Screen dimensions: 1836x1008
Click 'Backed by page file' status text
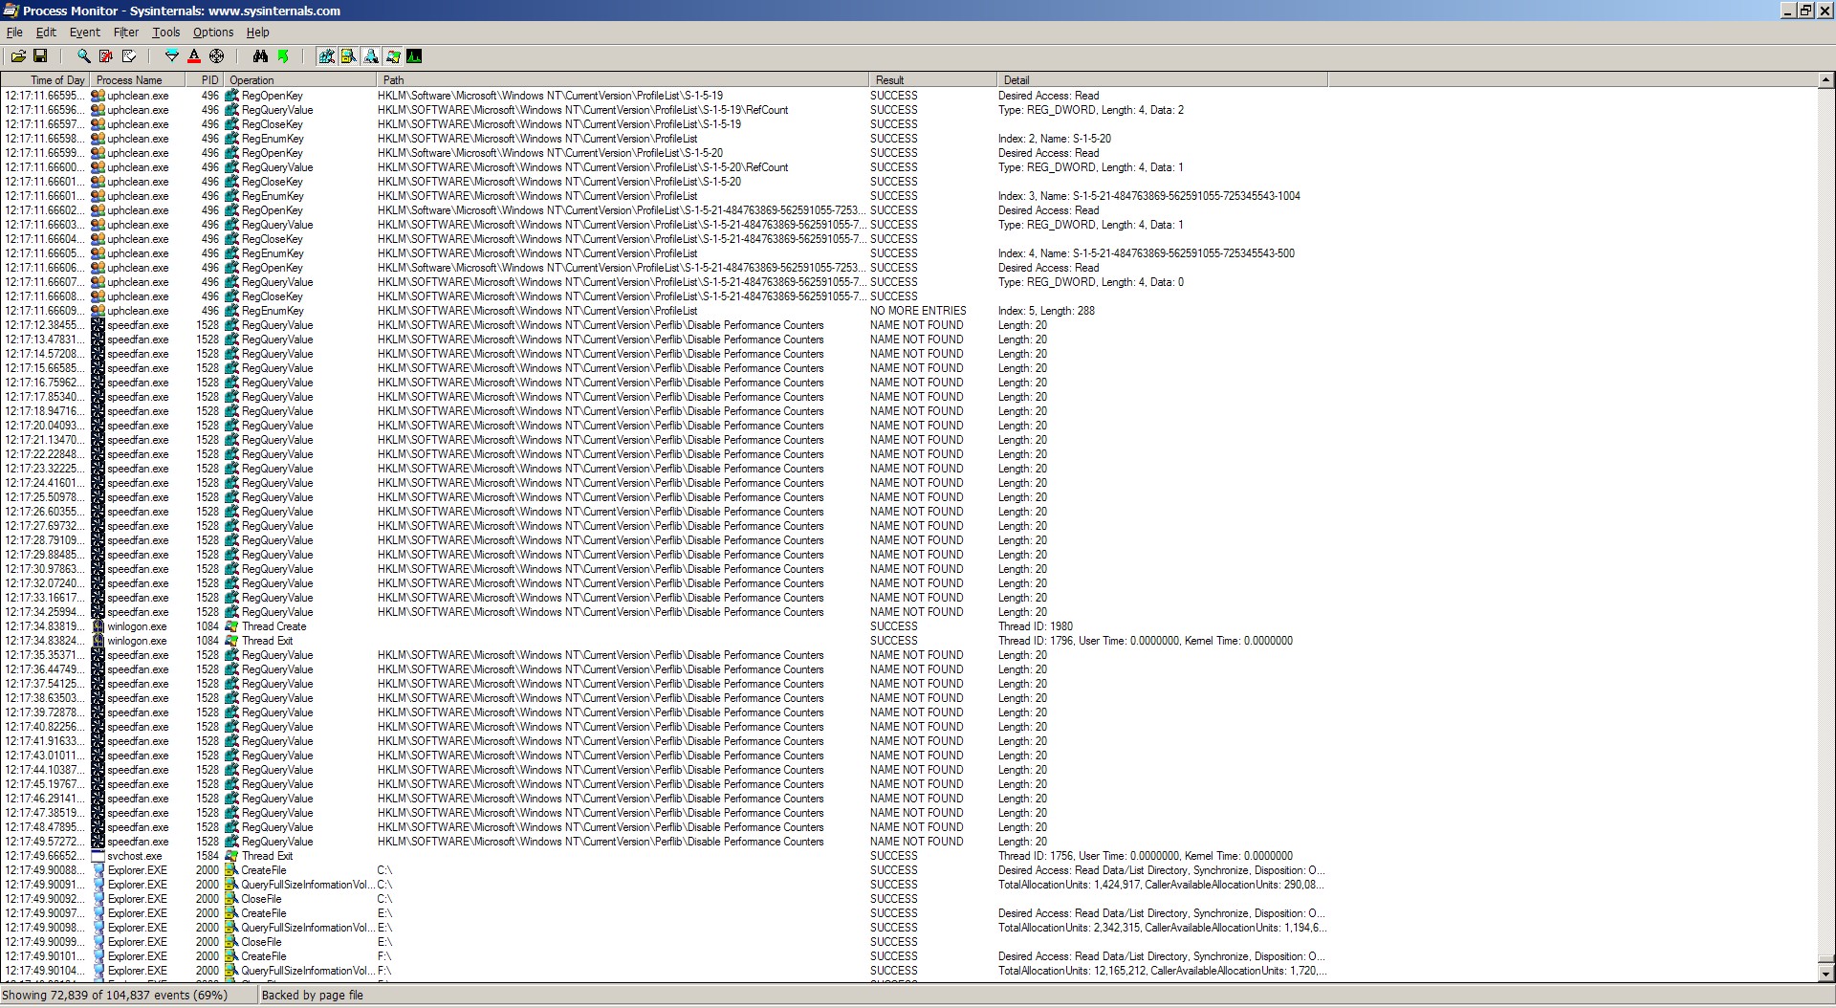[313, 995]
